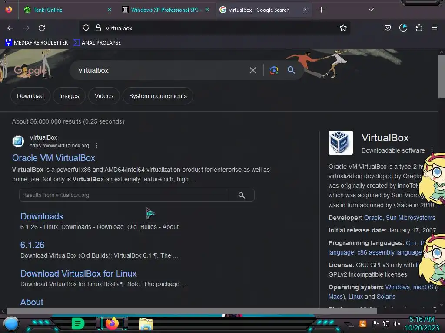This screenshot has width=445, height=333.
Task: Click the Firefox taskbar icon
Action: (x=112, y=323)
